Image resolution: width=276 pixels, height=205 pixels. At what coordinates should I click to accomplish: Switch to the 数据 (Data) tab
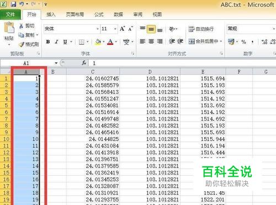coord(118,14)
